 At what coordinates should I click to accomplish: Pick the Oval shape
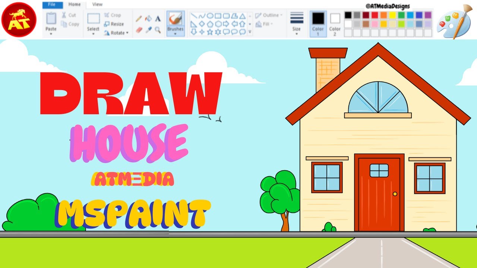pyautogui.click(x=210, y=16)
